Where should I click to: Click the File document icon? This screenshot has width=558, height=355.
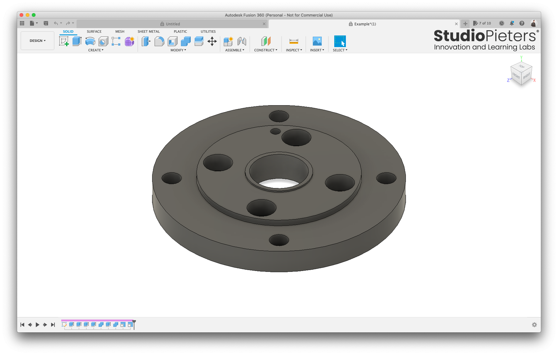point(32,23)
